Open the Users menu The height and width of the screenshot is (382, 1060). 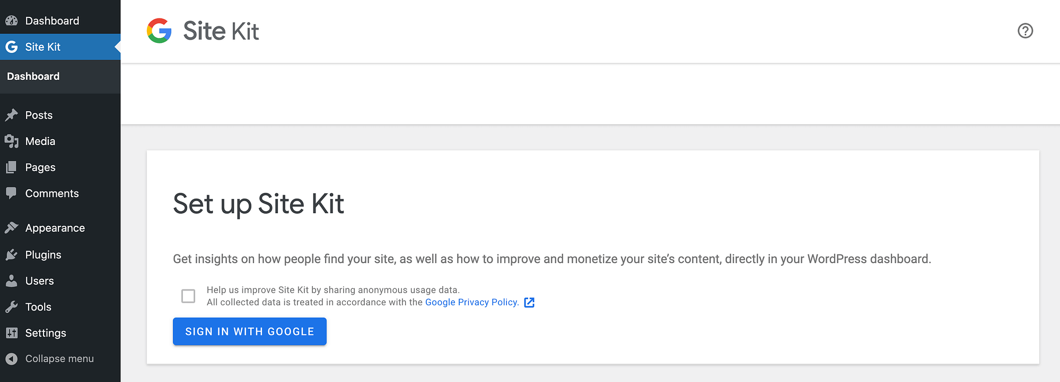pyautogui.click(x=60, y=280)
